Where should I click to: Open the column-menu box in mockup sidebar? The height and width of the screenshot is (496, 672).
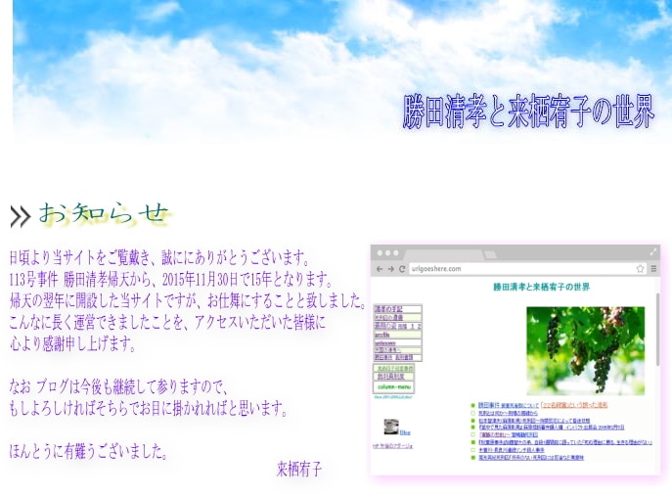pos(394,386)
